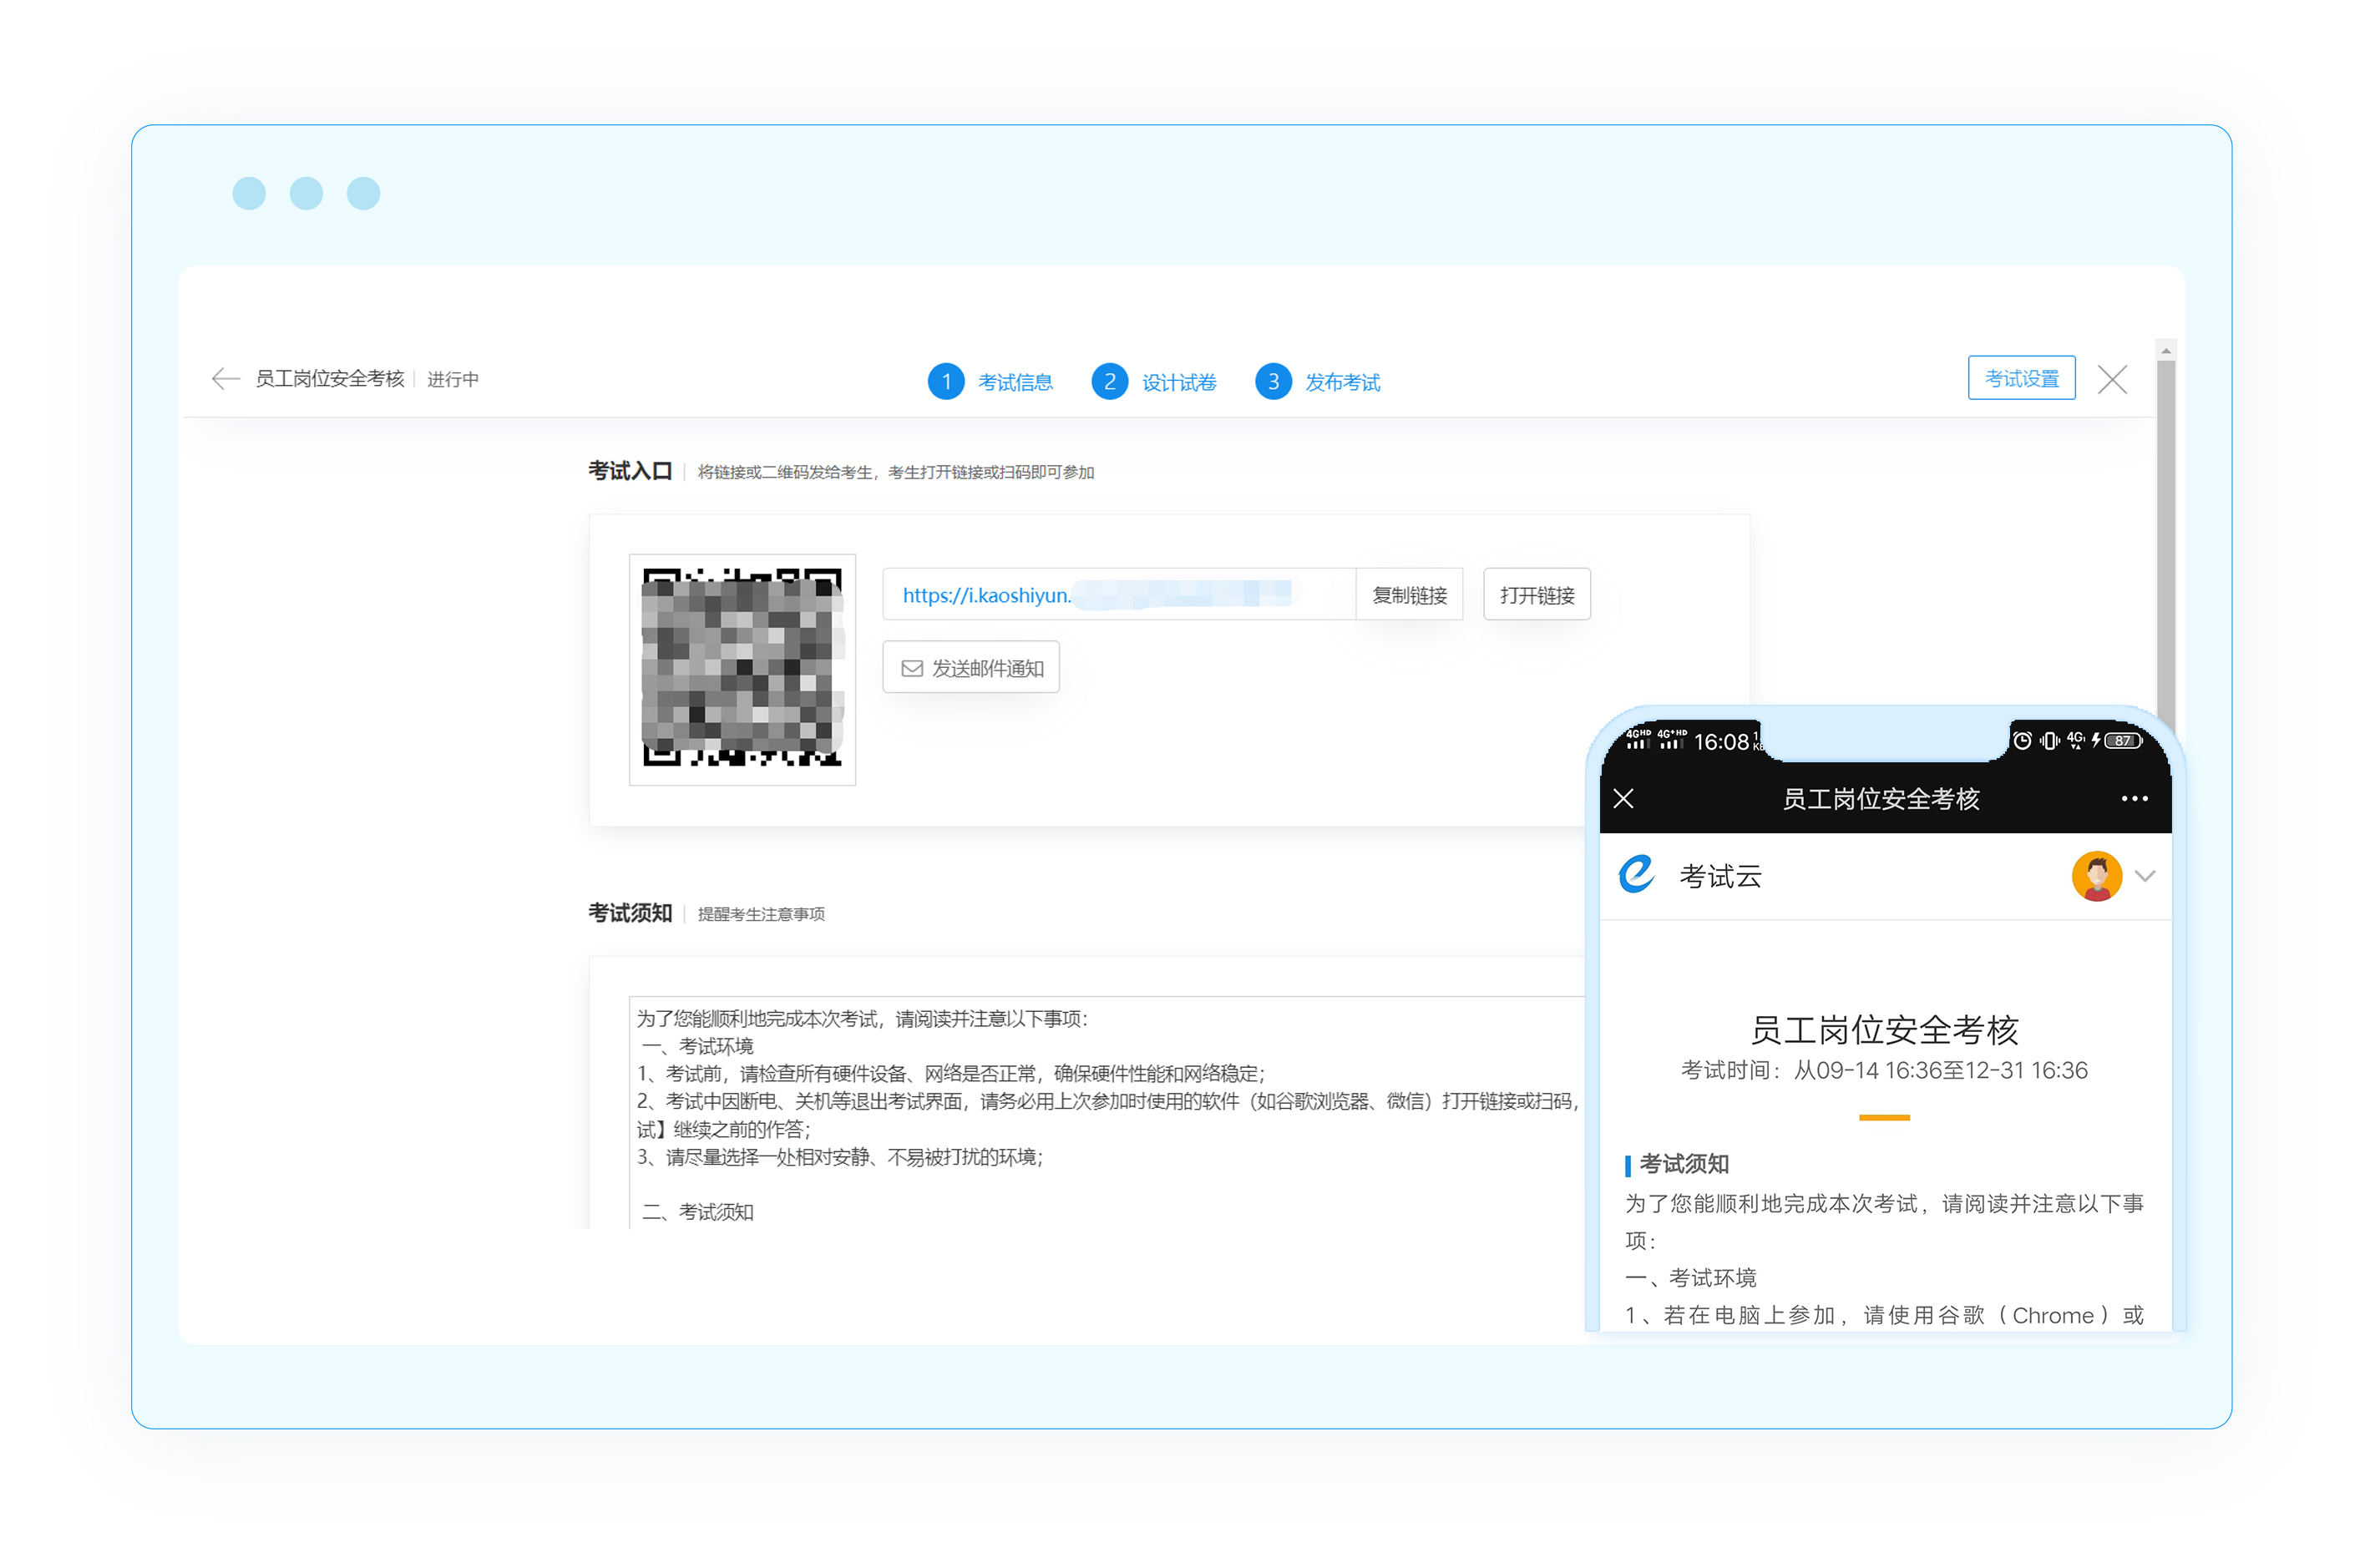Screen dimensions: 2365x1568
Task: Click the exam QR code image
Action: coord(742,670)
